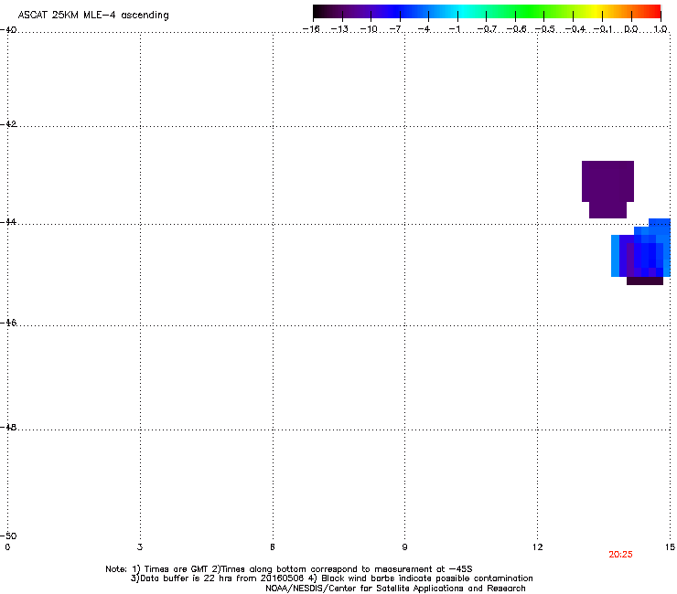Click the "Data buffer is 22 hrs" note line
This screenshot has height=594, width=677.
pos(331,578)
